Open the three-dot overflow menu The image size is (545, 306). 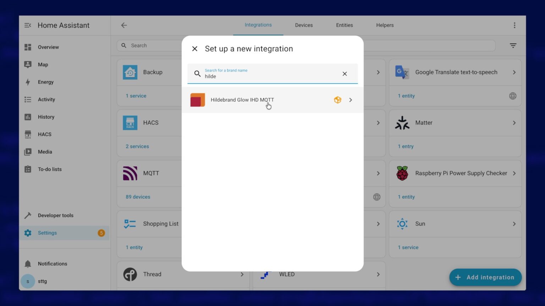point(514,25)
